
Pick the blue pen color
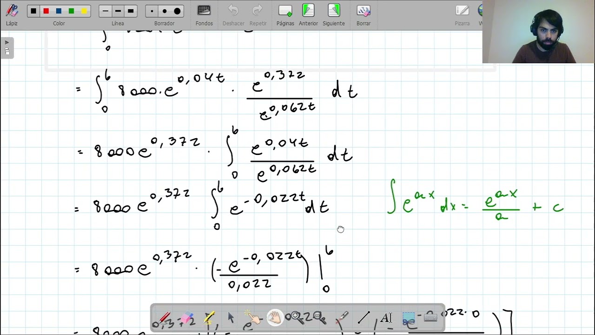click(x=59, y=11)
